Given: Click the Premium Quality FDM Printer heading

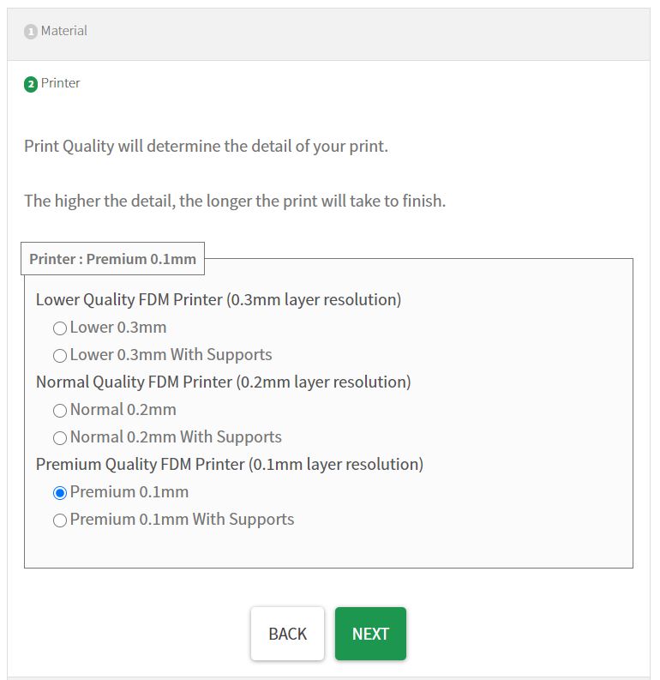Looking at the screenshot, I should 230,464.
